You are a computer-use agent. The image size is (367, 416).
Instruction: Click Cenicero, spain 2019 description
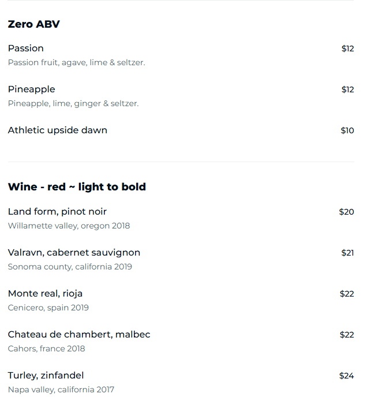(x=48, y=308)
